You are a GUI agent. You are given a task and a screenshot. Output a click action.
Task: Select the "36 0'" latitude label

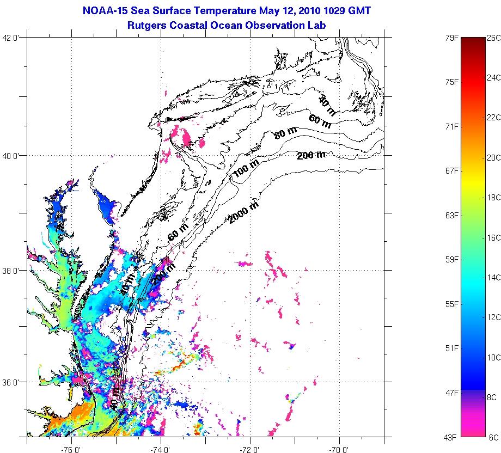point(11,382)
